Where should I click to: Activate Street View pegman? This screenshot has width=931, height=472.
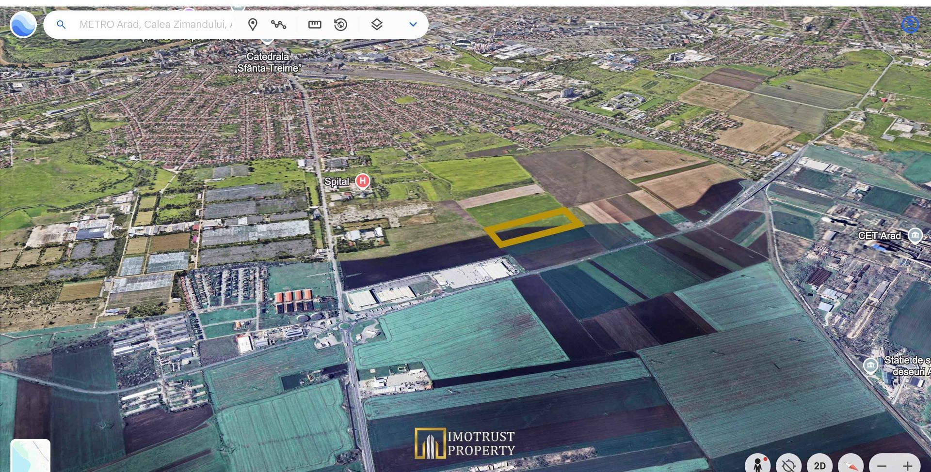[x=758, y=464]
